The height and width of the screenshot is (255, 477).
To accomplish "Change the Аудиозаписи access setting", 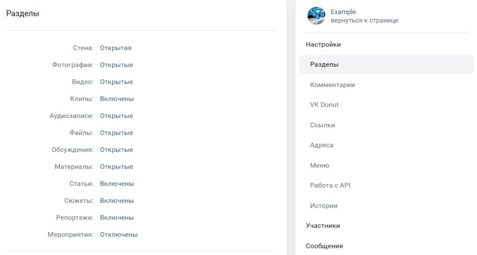I will (x=116, y=116).
